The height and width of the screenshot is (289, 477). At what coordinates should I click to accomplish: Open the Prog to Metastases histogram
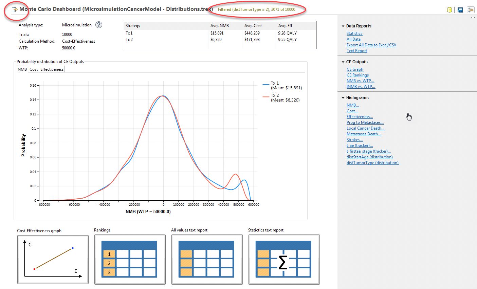[x=365, y=123]
